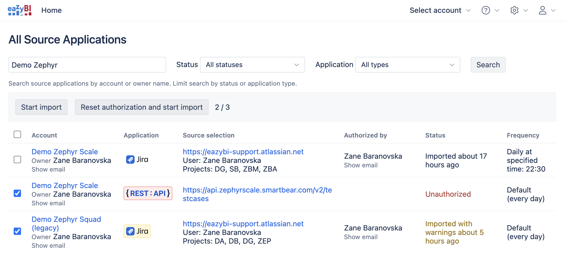
Task: Show authorizer email in the first row
Action: tap(361, 165)
